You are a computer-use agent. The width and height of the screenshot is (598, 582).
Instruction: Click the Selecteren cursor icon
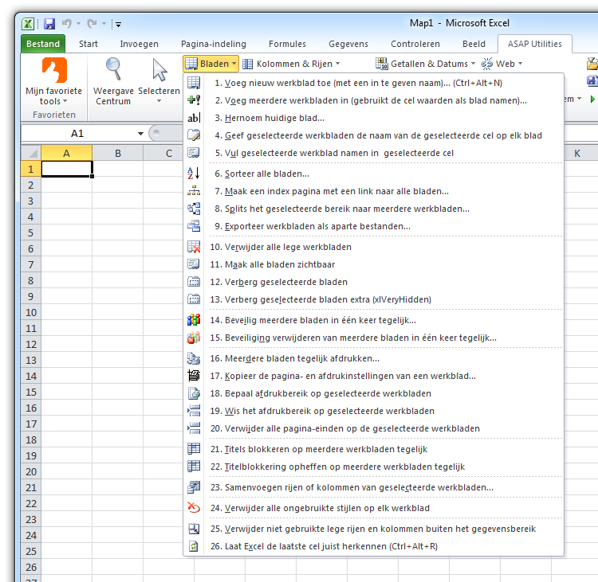(159, 70)
